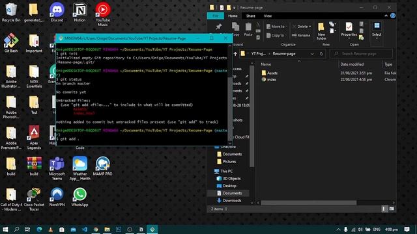
Task: Select the Test folder on desktop
Action: 34,105
